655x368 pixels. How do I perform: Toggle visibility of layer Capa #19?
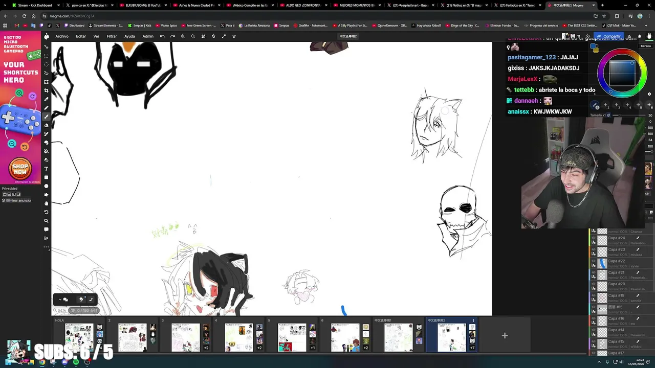[594, 295]
